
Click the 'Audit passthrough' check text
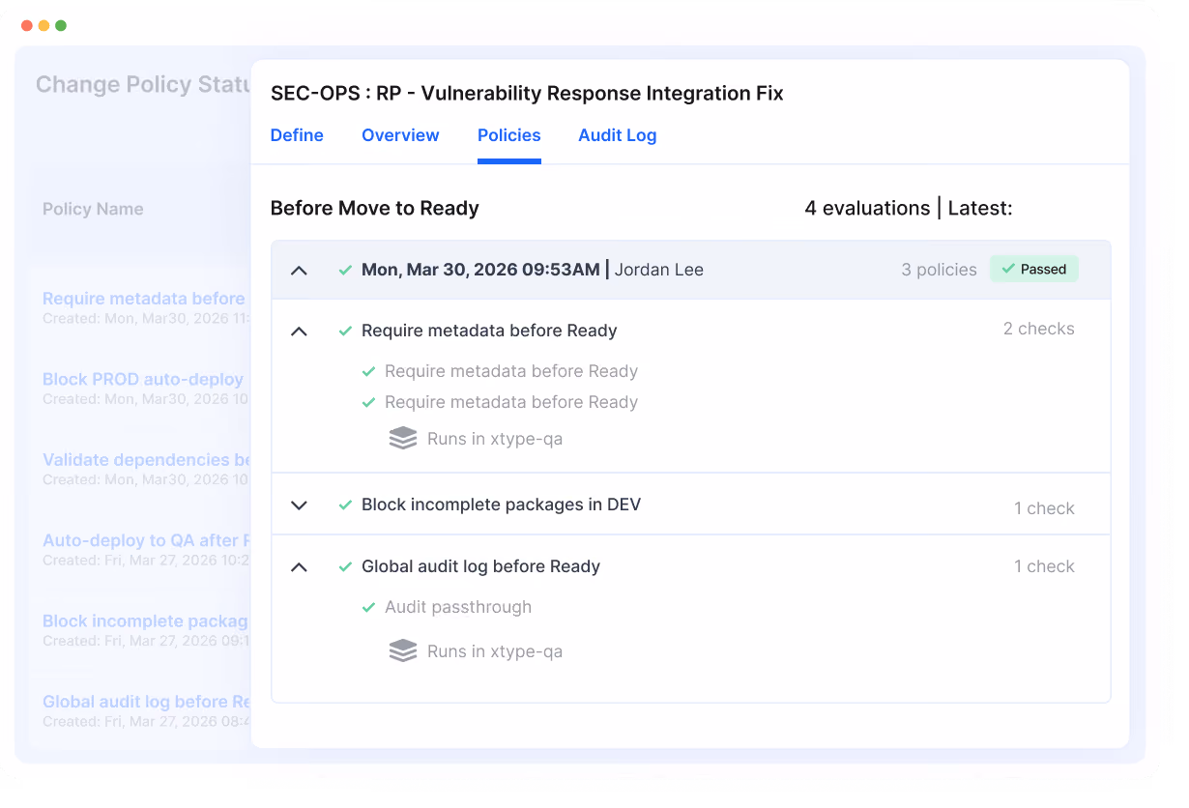pyautogui.click(x=458, y=607)
